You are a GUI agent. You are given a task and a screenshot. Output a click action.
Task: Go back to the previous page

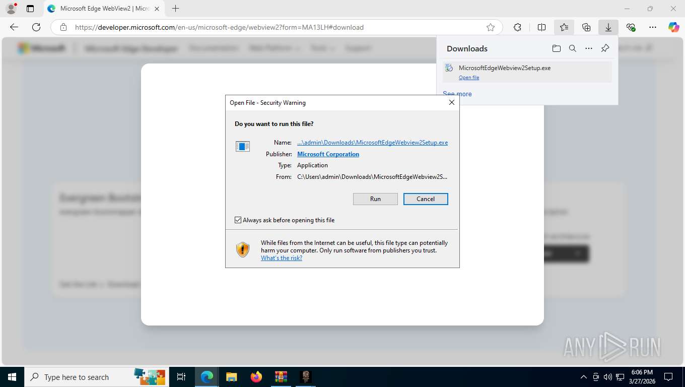tap(14, 27)
